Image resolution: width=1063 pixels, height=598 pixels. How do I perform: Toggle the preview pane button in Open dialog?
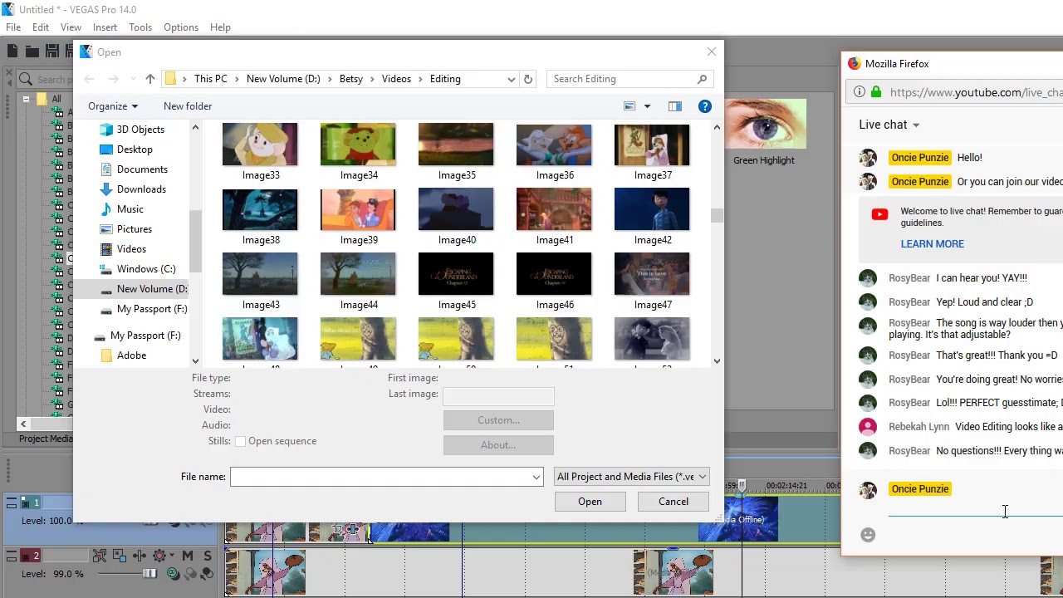click(x=674, y=106)
